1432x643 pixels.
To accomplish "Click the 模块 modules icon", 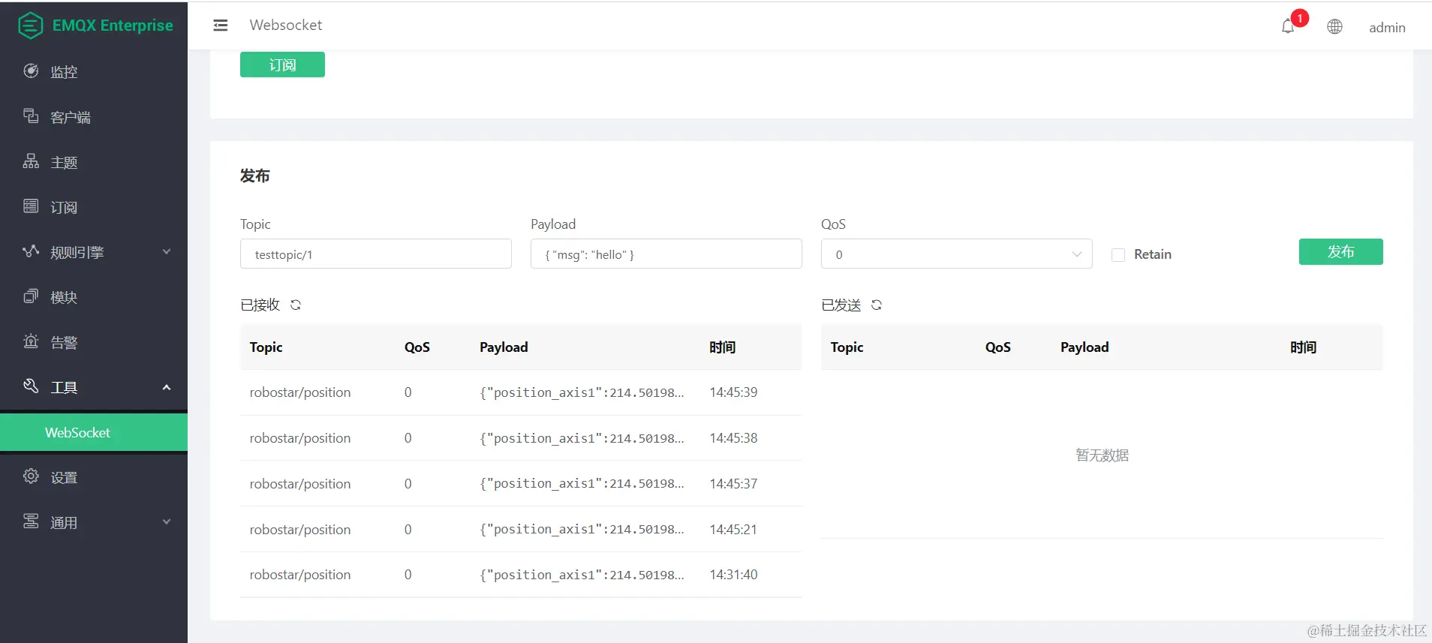I will coord(31,296).
